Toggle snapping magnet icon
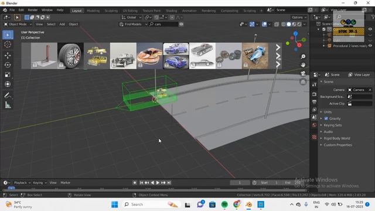375x211 pixels. 156,17
